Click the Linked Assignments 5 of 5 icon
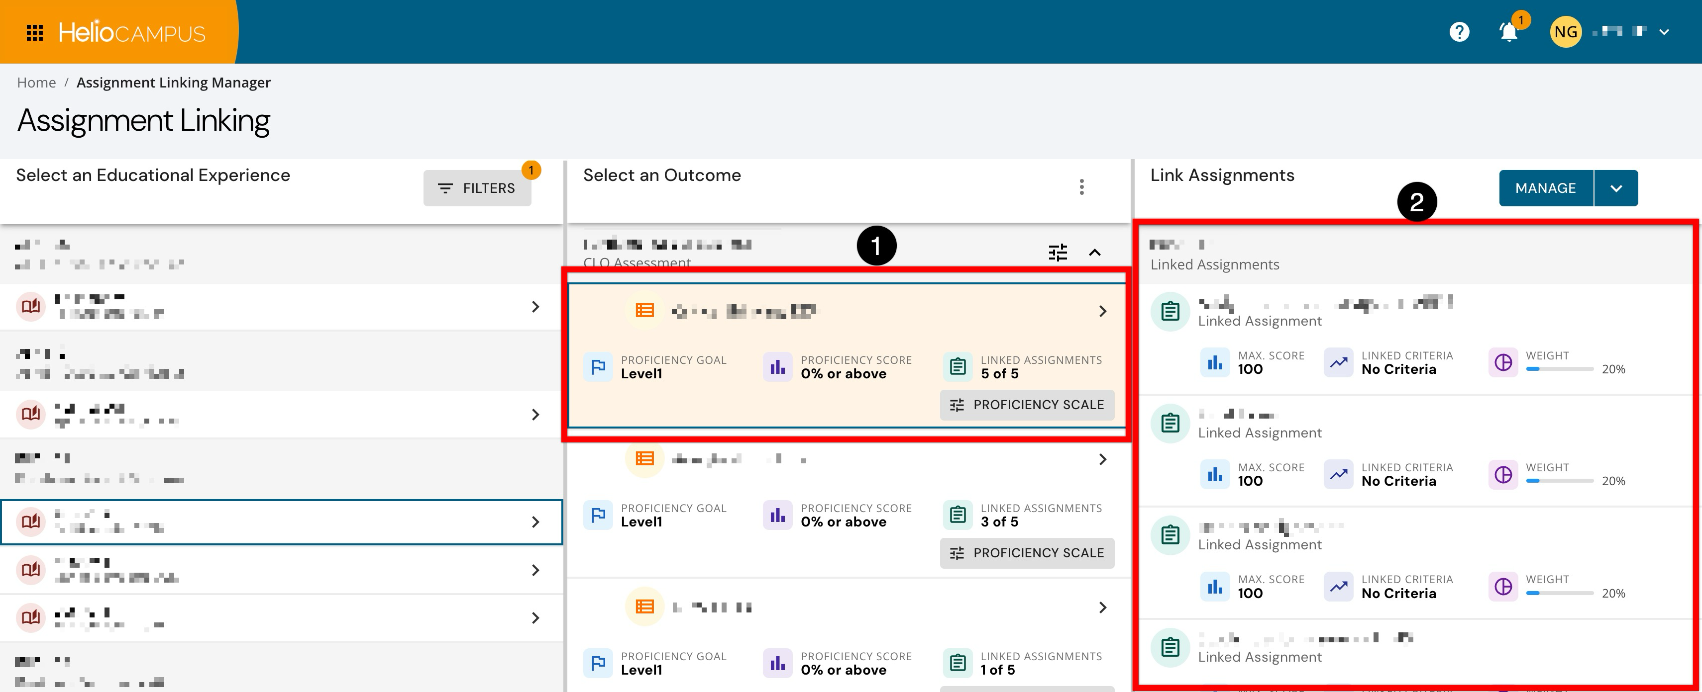 click(958, 366)
